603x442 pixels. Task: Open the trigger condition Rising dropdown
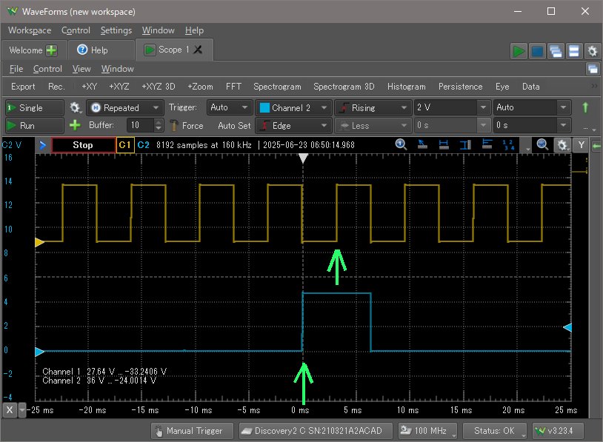click(x=373, y=107)
